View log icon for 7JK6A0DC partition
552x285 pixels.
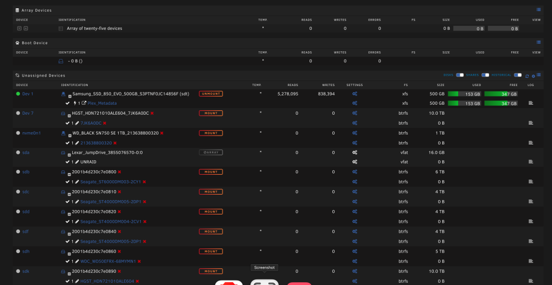(531, 123)
